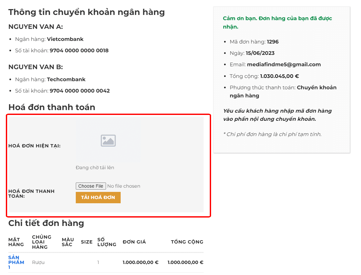Click the image placeholder icon for current invoice
The width and height of the screenshot is (361, 275).
click(108, 141)
